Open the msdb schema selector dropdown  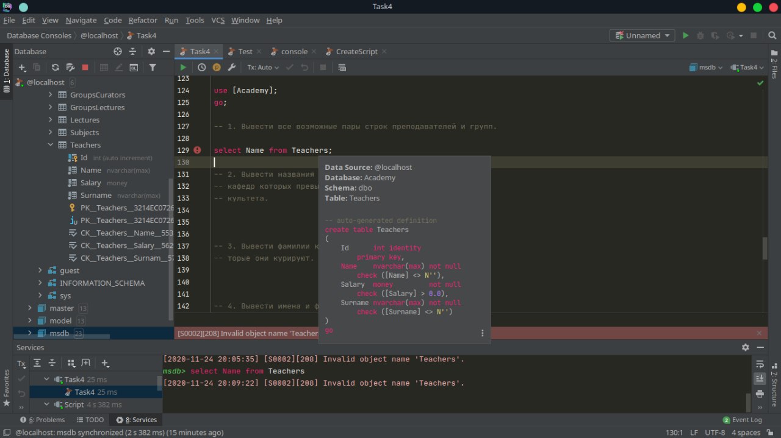706,68
